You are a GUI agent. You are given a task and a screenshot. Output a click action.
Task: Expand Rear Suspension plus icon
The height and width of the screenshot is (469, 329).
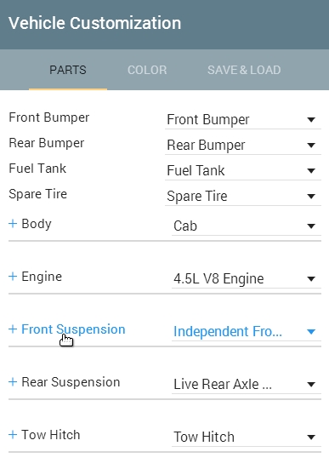13,381
